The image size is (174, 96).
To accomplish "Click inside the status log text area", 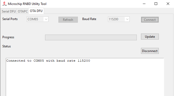I will click(85, 77).
